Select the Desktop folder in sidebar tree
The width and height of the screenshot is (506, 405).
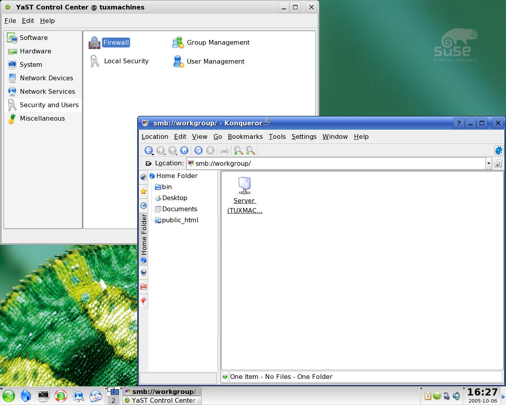(171, 198)
